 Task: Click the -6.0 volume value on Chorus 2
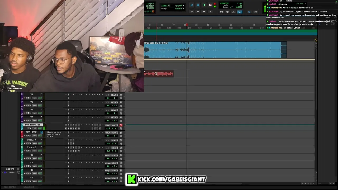click(108, 151)
